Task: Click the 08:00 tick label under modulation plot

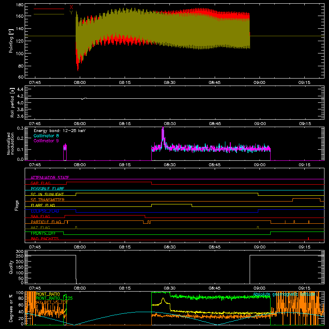Action: coord(80,165)
